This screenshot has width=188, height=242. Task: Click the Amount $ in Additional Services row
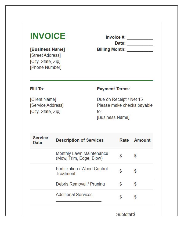tap(135, 197)
